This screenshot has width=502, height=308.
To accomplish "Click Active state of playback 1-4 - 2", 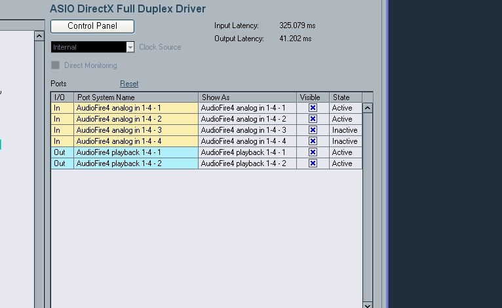I will click(346, 163).
